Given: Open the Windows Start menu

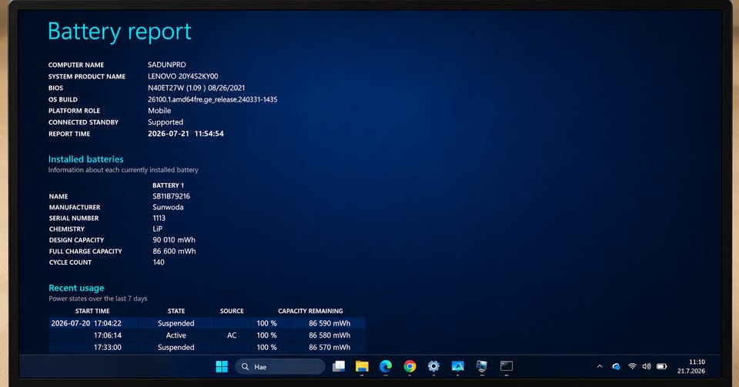Looking at the screenshot, I should point(222,366).
